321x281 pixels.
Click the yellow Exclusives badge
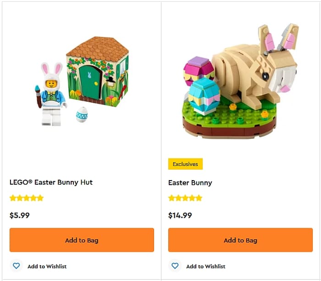pos(185,164)
